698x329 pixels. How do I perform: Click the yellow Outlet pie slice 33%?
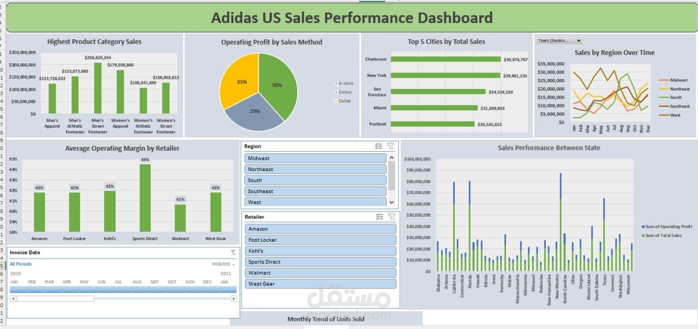[x=238, y=79]
